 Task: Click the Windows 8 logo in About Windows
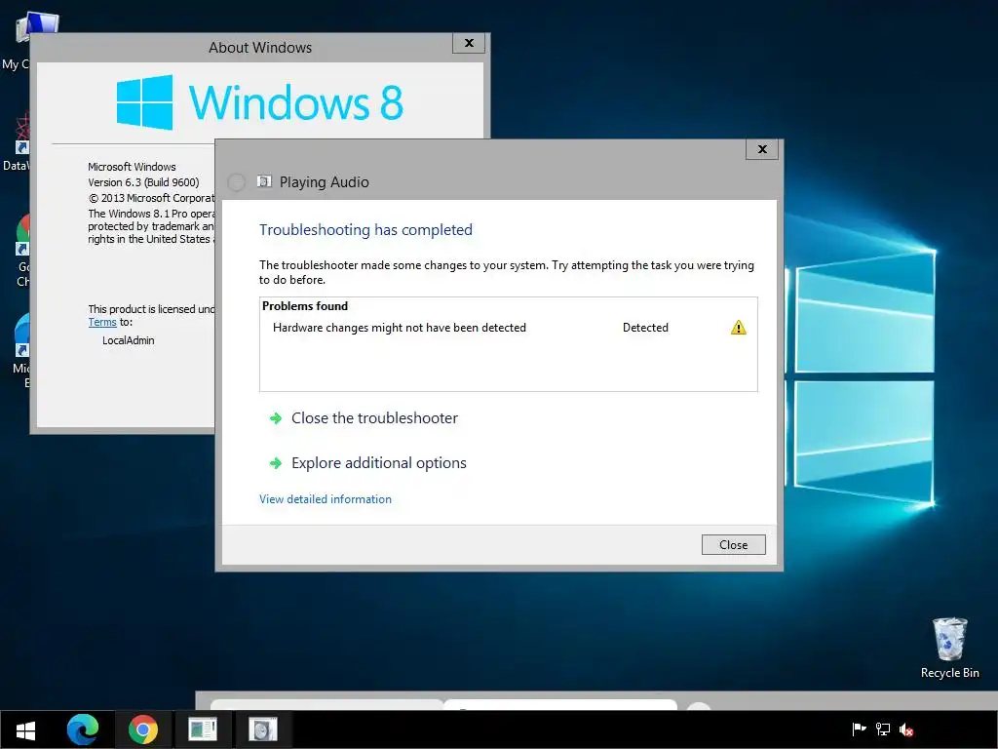coord(259,101)
